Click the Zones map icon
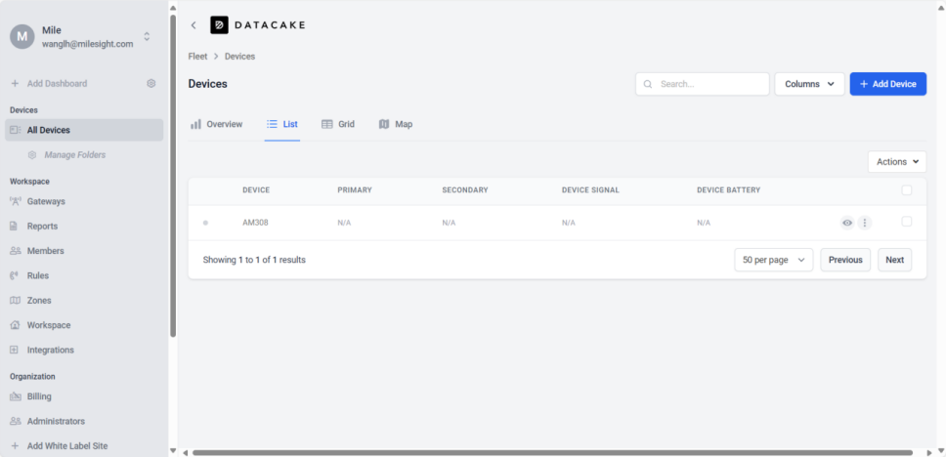This screenshot has width=946, height=457. pos(15,300)
